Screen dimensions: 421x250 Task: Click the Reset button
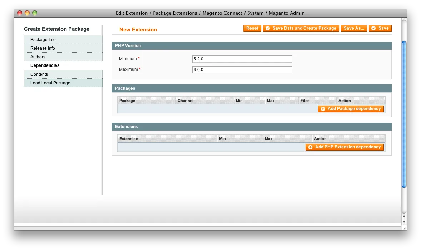[x=252, y=28]
